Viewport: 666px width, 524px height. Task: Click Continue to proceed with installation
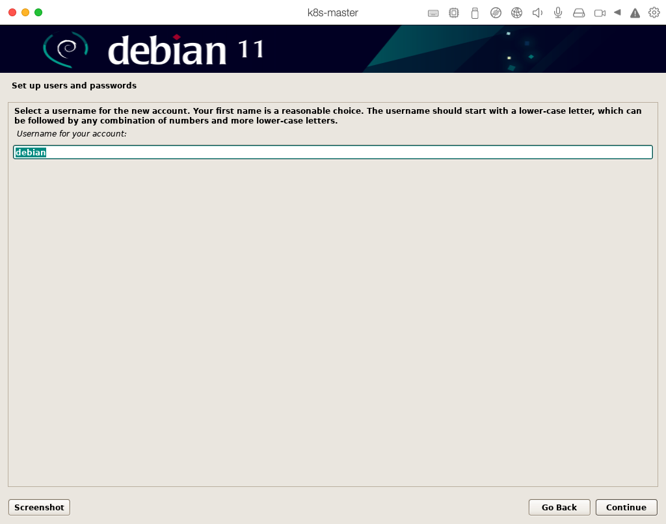click(626, 508)
